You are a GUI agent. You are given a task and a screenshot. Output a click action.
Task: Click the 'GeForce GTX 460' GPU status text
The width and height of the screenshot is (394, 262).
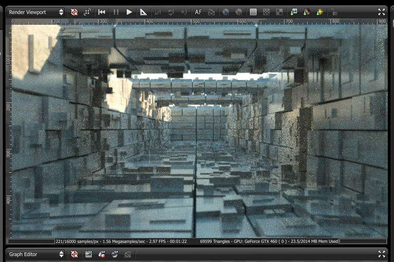point(261,242)
